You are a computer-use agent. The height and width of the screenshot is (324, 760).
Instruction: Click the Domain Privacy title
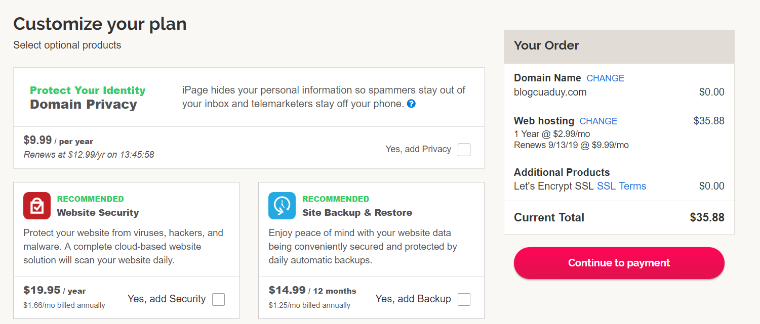point(84,105)
